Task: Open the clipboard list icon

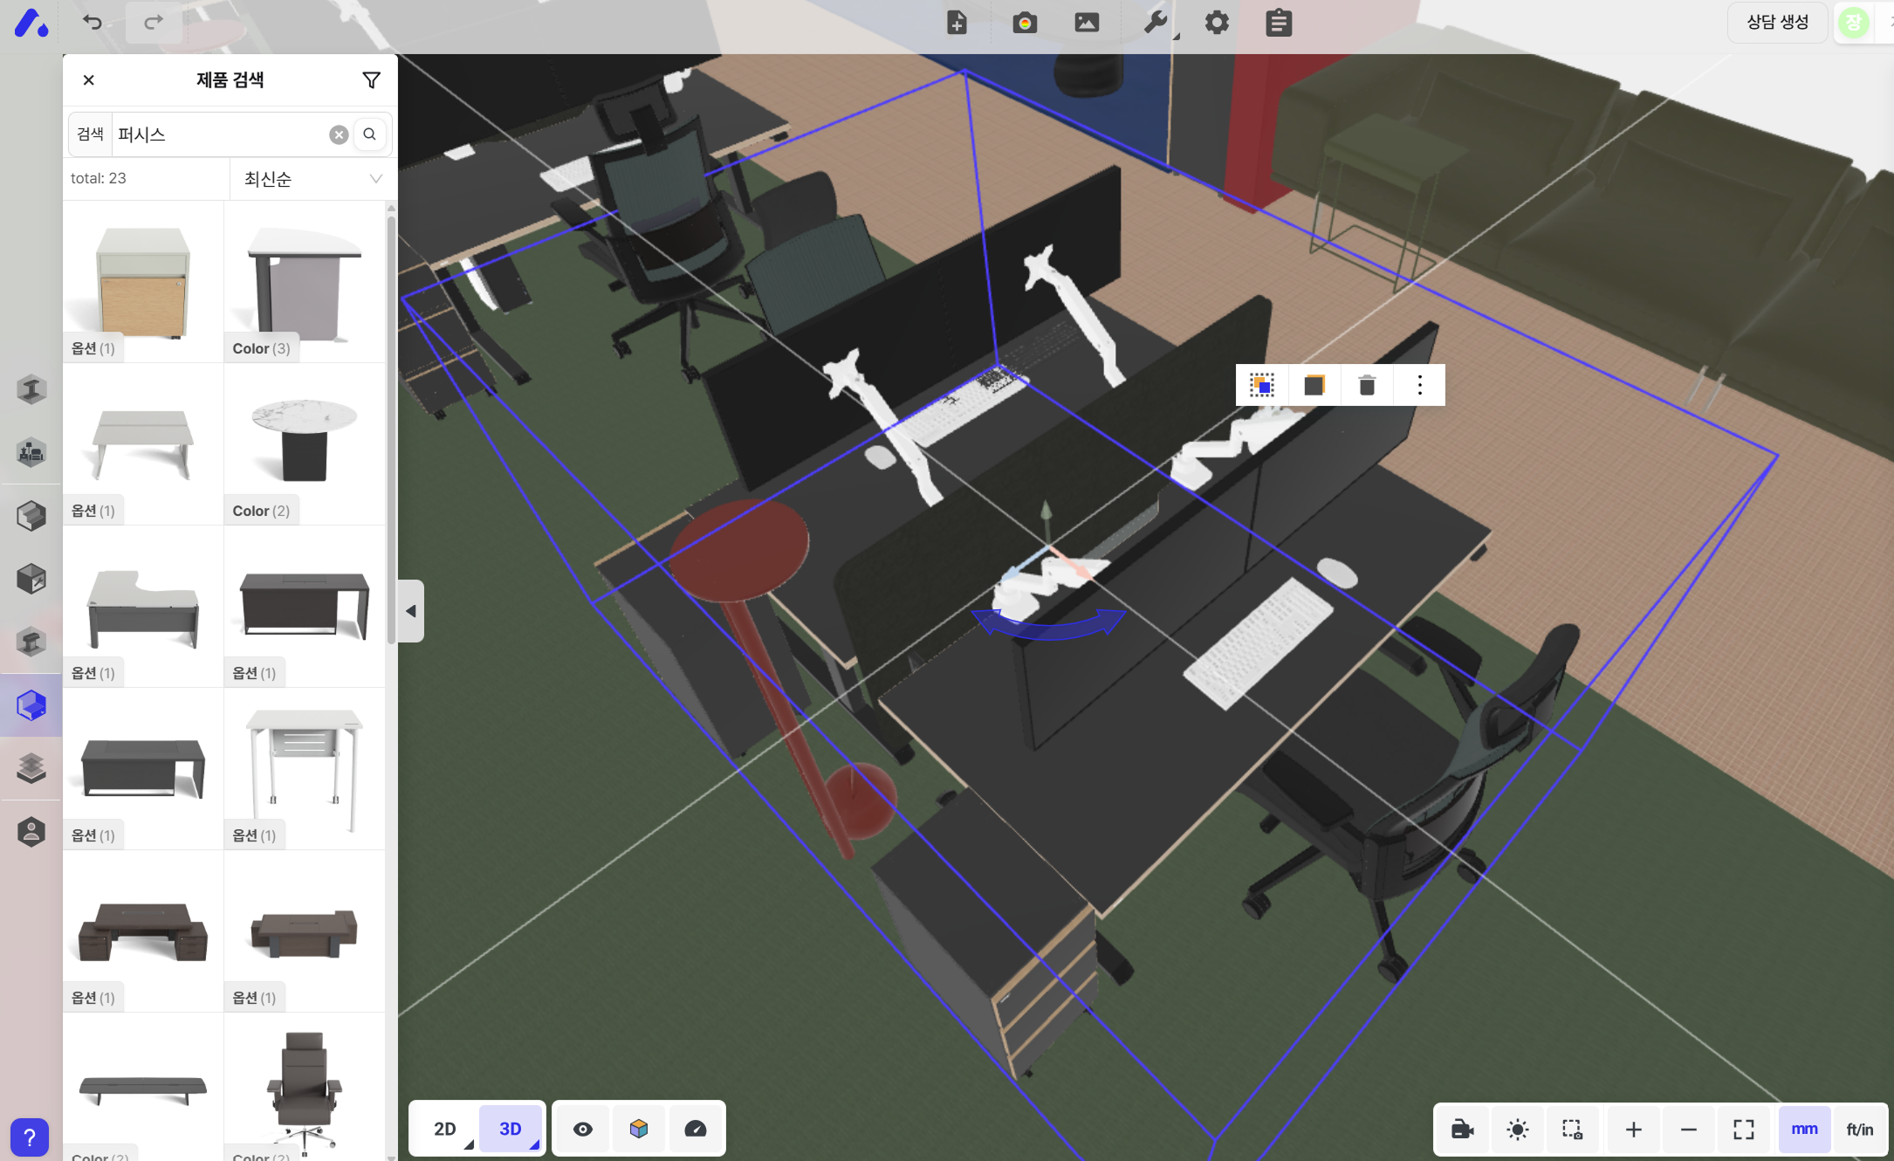Action: coord(1279,23)
